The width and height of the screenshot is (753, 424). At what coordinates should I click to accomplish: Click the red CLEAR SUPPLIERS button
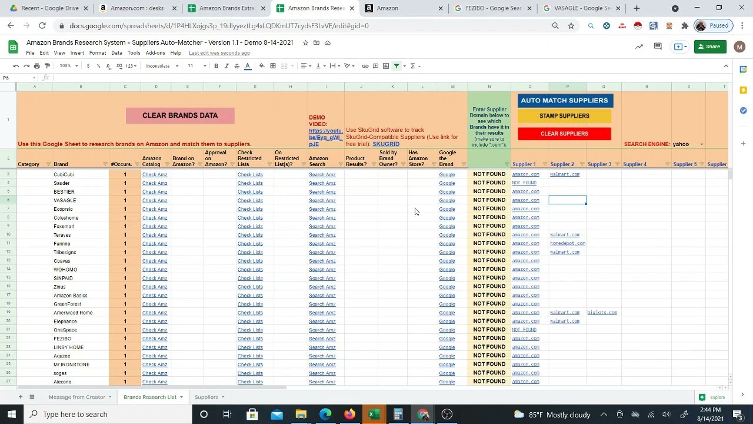click(565, 134)
